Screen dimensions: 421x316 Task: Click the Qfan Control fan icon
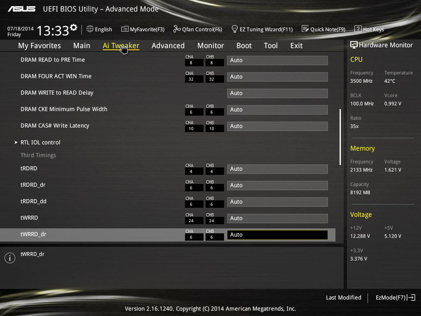click(177, 29)
